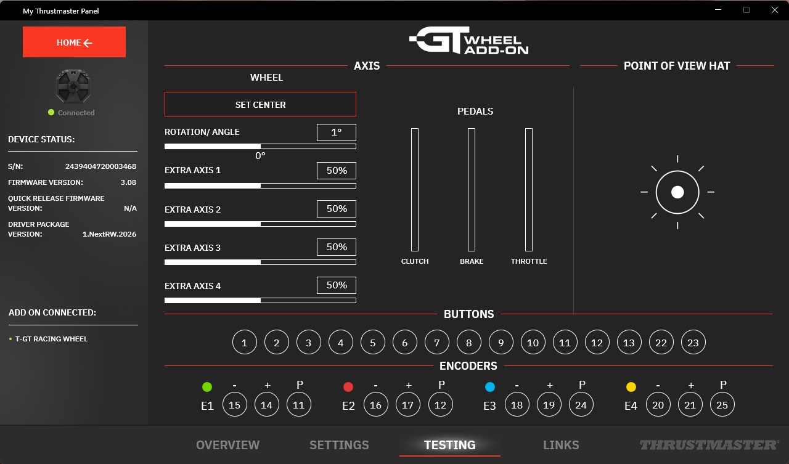
Task: Click the red E2 encoder indicator
Action: (348, 387)
